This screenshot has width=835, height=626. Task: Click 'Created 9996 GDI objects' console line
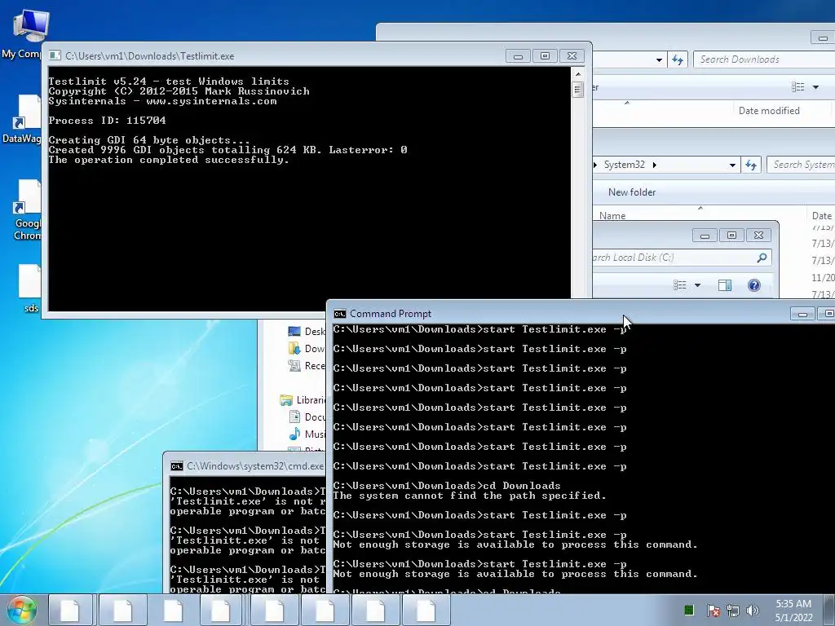click(228, 150)
